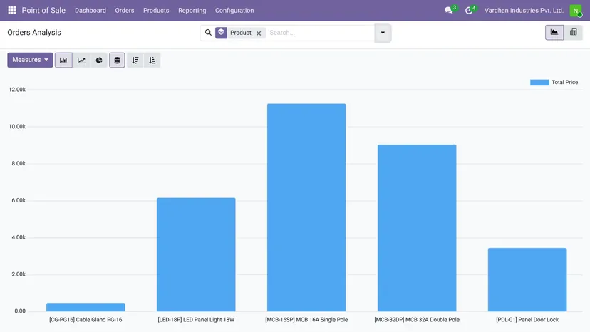Click the search magnifier icon
The width and height of the screenshot is (590, 332).
point(208,33)
